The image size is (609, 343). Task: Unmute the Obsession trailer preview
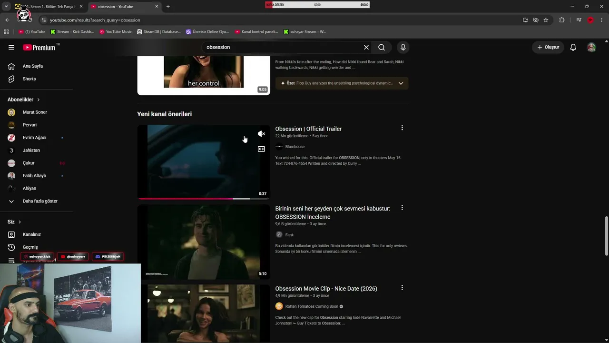click(x=261, y=134)
